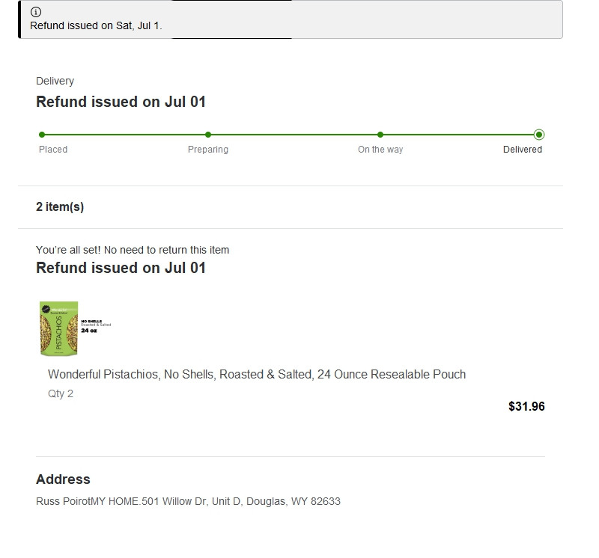Click the On the way step dot

(380, 135)
